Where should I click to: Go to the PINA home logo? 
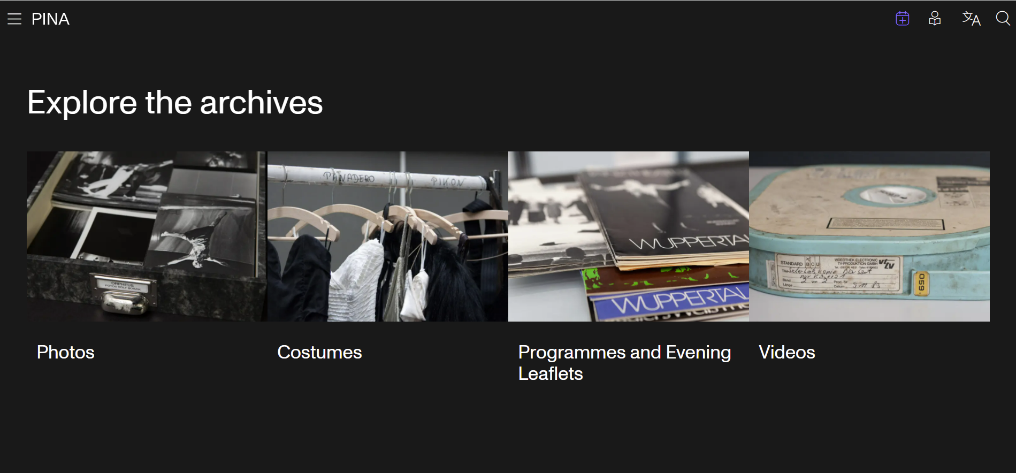pyautogui.click(x=50, y=19)
